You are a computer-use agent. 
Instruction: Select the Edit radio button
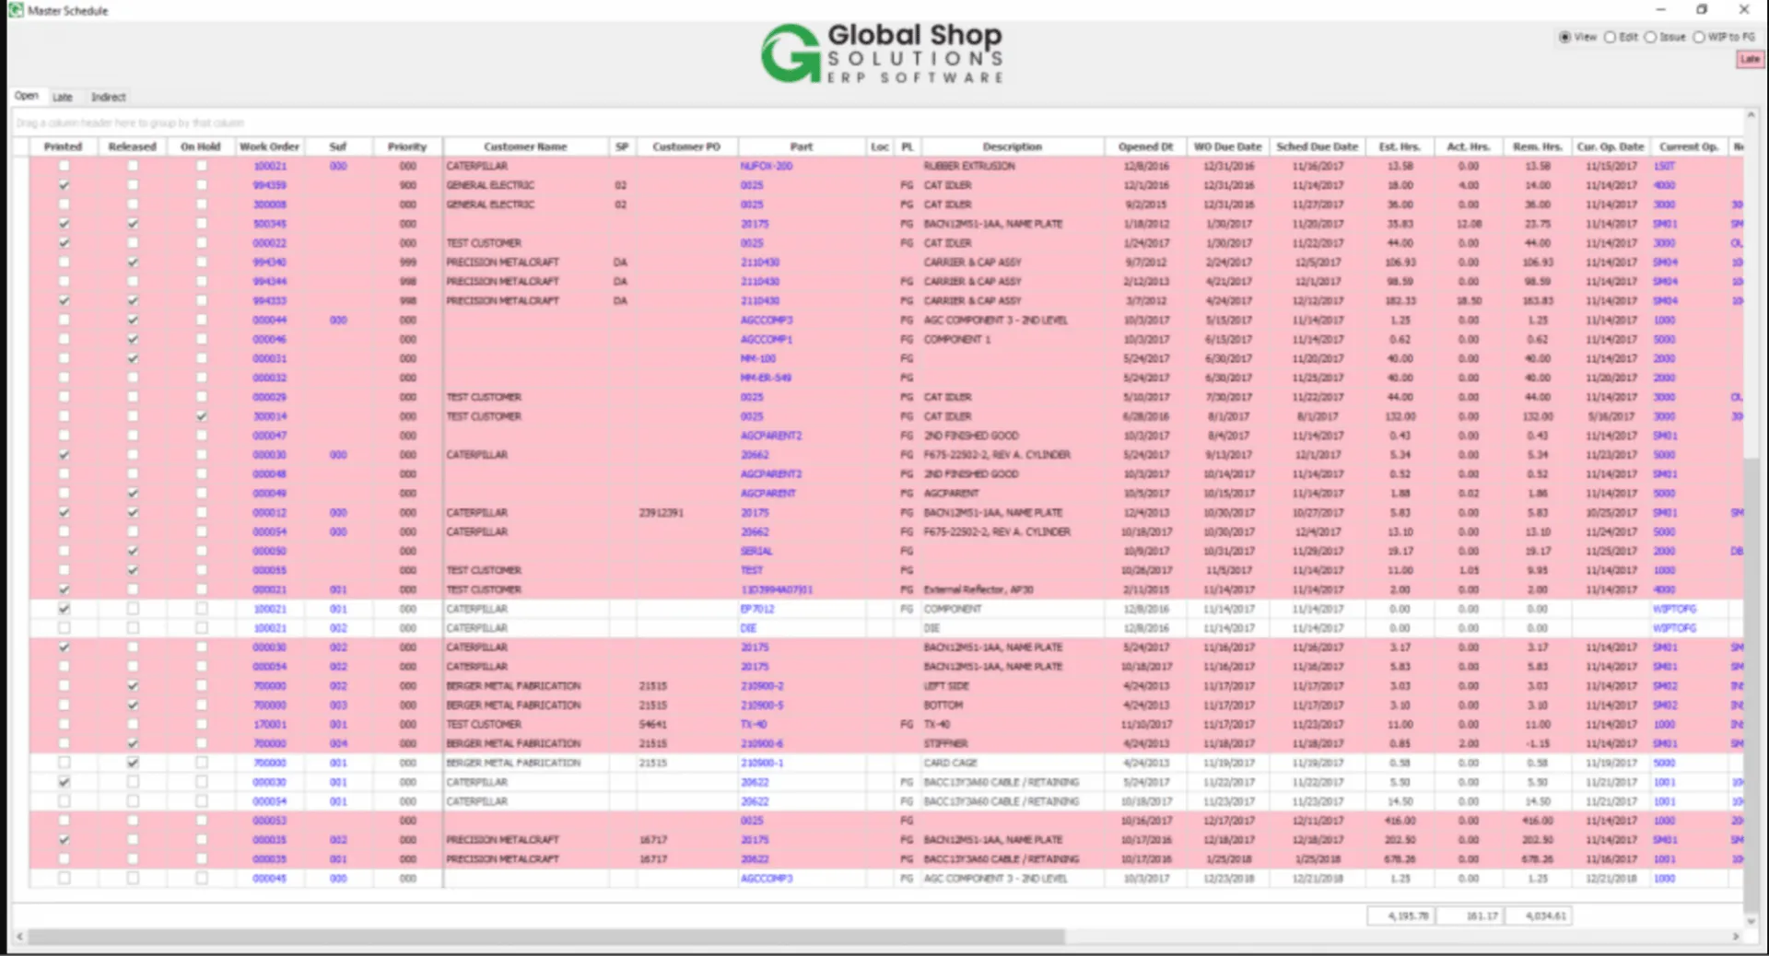tap(1610, 37)
